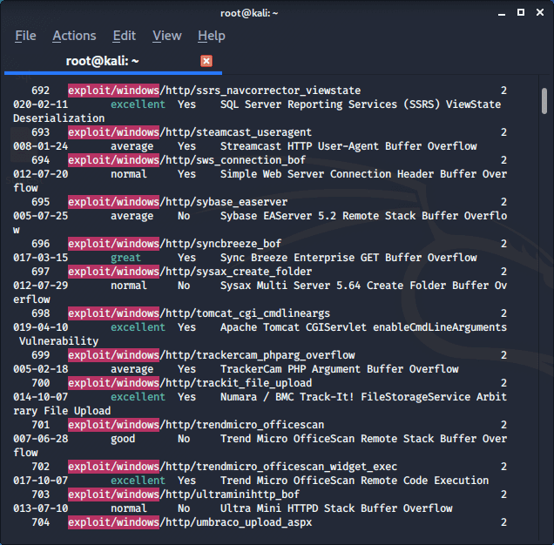Click tomcat_cgi_cmdlineargs module path
This screenshot has width=554, height=545.
click(199, 313)
